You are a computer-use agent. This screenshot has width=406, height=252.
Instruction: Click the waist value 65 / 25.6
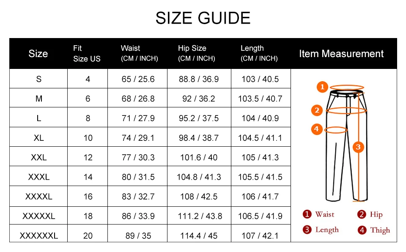pyautogui.click(x=138, y=79)
